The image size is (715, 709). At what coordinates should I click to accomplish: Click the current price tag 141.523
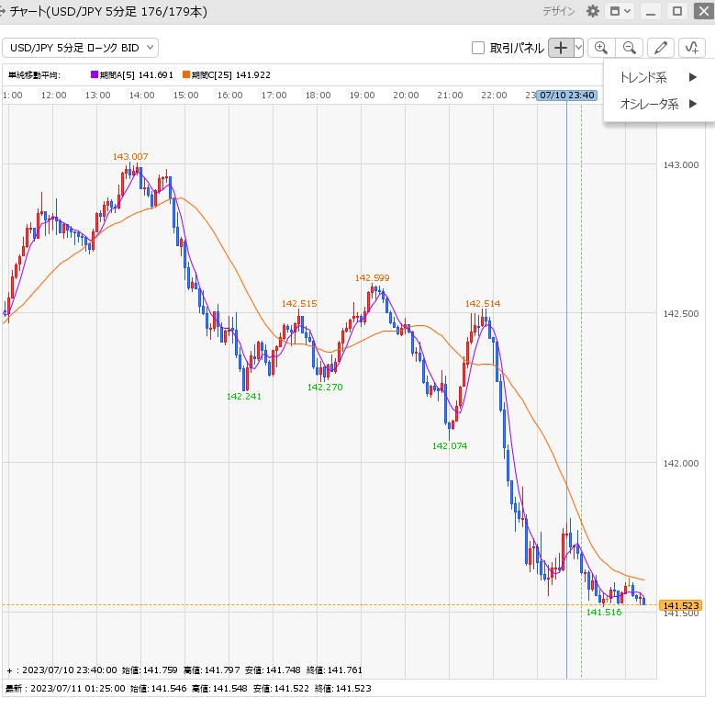click(680, 605)
